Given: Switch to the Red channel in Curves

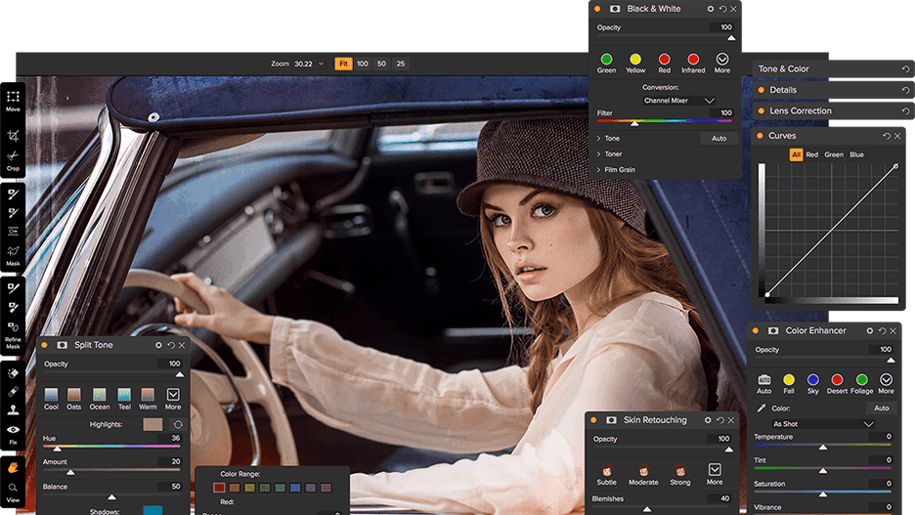Looking at the screenshot, I should pos(811,154).
